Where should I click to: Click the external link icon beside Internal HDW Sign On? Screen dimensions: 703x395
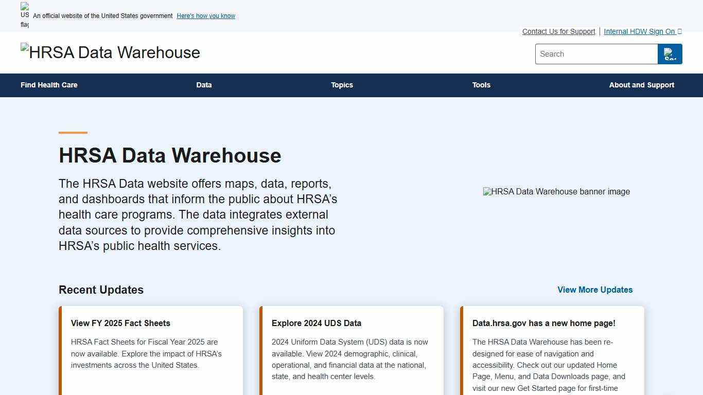(679, 31)
